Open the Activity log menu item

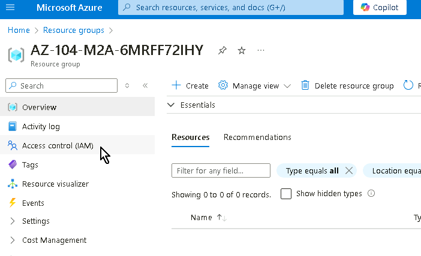click(x=77, y=126)
